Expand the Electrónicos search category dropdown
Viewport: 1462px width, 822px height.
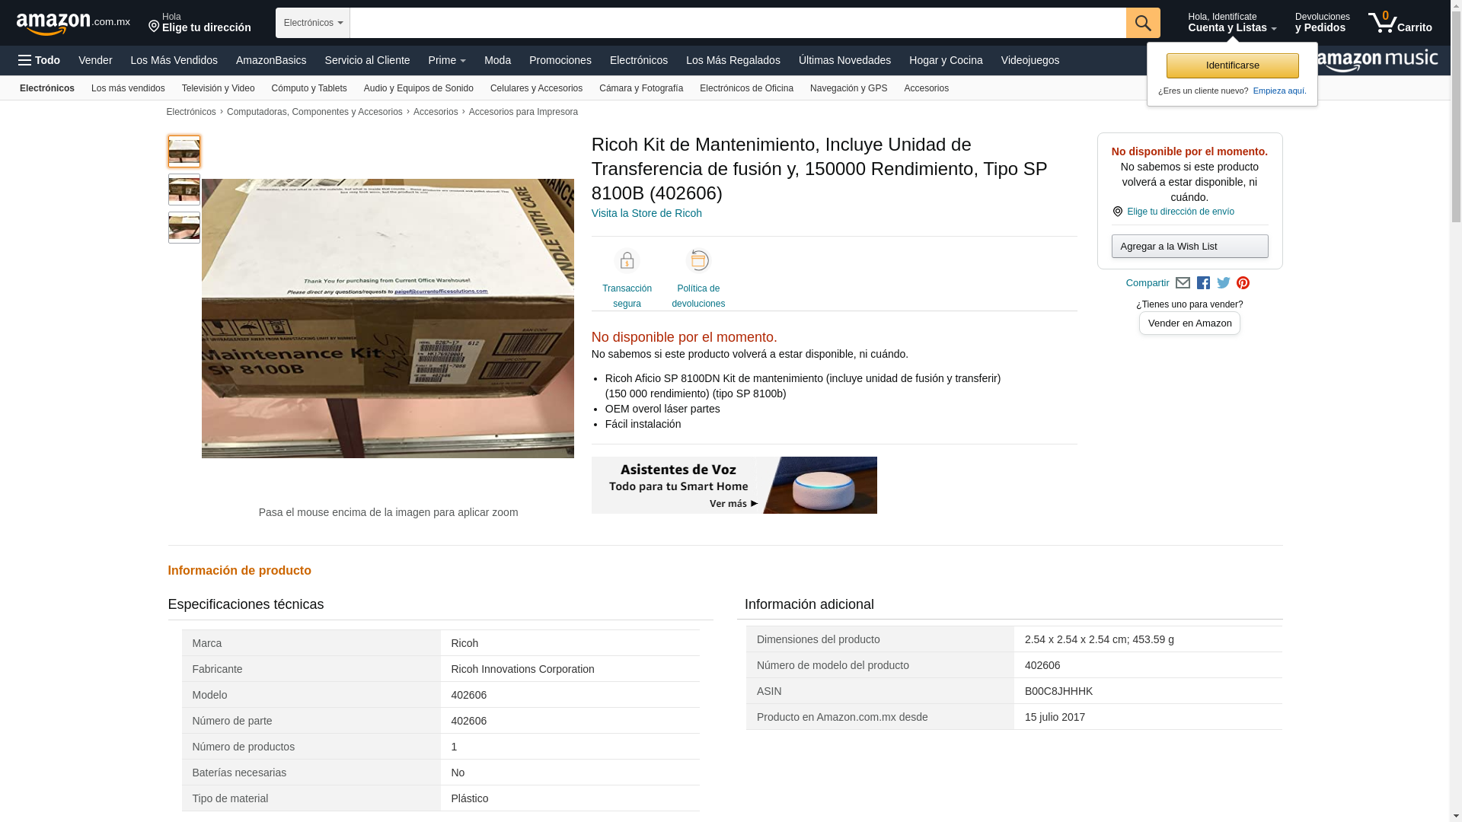[x=313, y=23]
